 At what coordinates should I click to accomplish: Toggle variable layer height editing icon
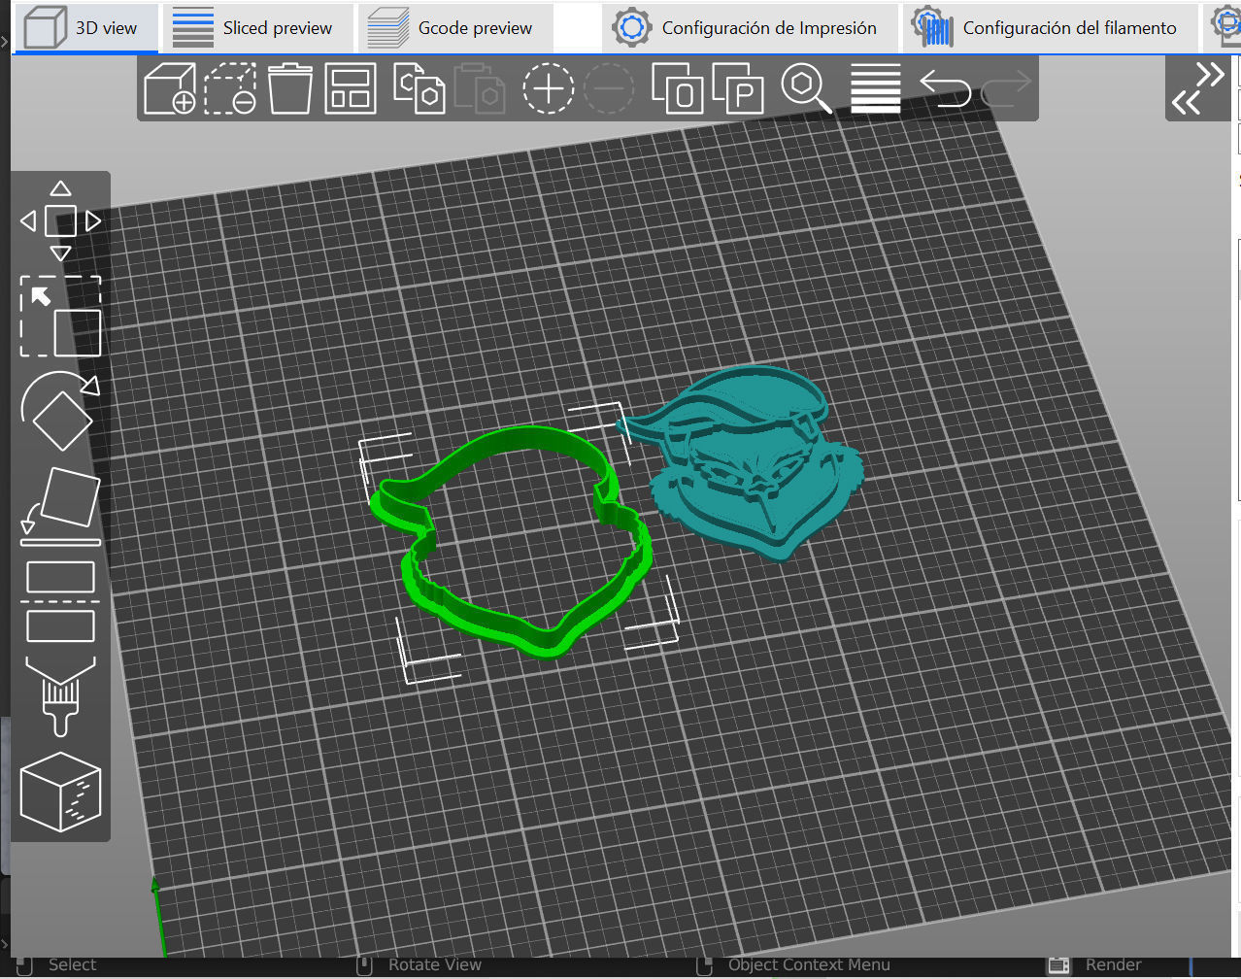point(876,88)
